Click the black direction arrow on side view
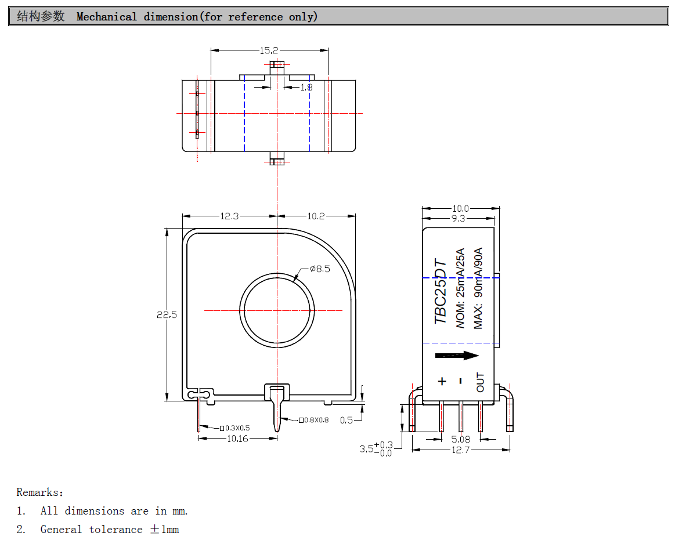The width and height of the screenshot is (675, 547). point(457,356)
